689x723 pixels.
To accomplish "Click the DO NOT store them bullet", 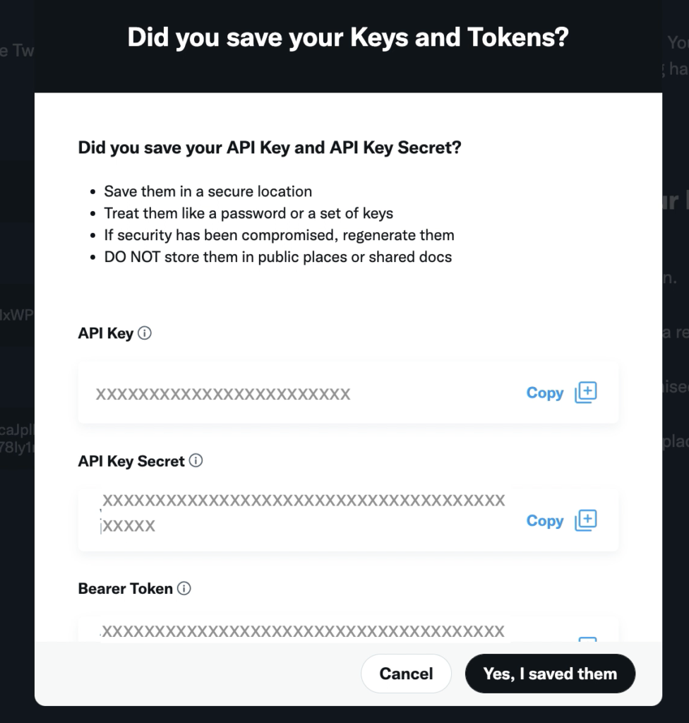I will [278, 257].
